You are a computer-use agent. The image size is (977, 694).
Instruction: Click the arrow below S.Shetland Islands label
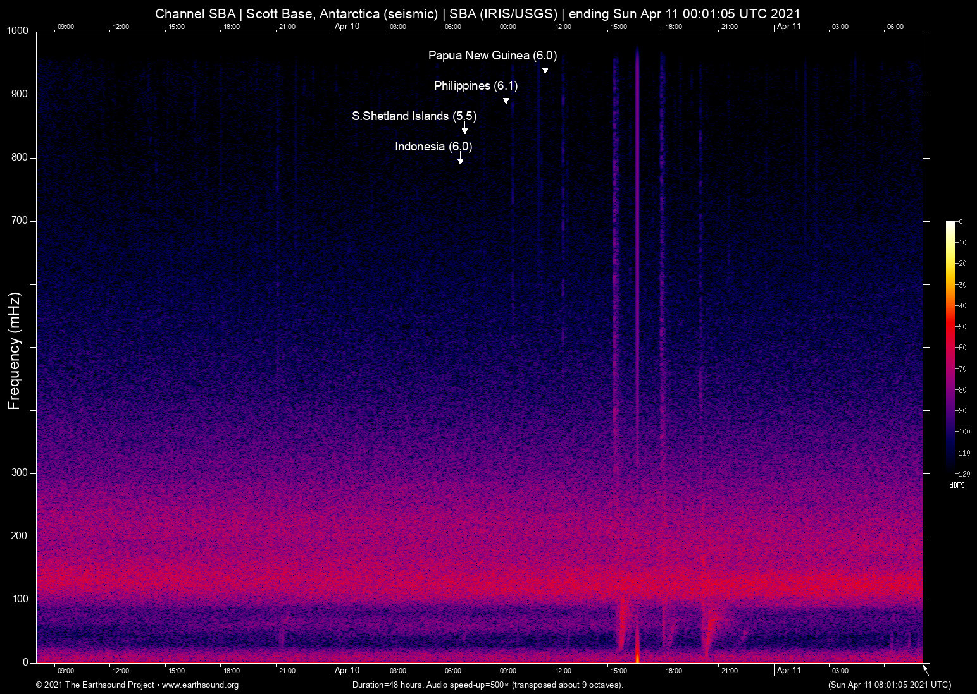click(464, 128)
